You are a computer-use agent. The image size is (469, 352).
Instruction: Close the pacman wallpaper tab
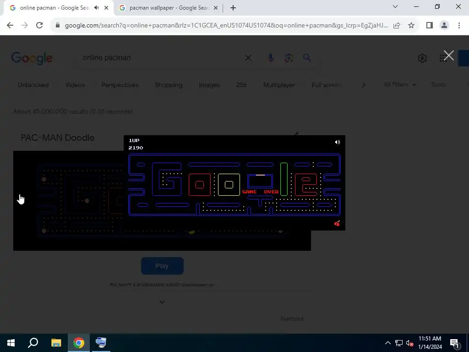(216, 8)
